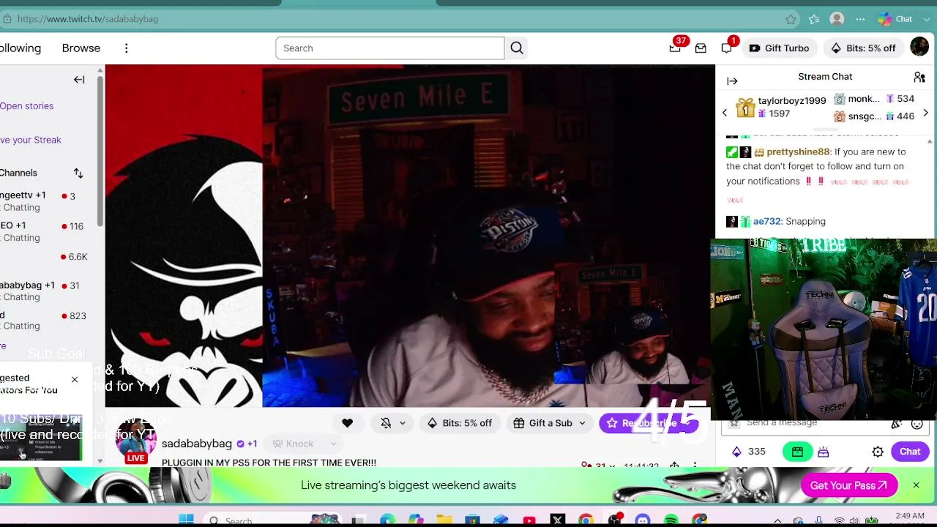The height and width of the screenshot is (527, 937).
Task: Focus the Twitch search field
Action: [390, 48]
